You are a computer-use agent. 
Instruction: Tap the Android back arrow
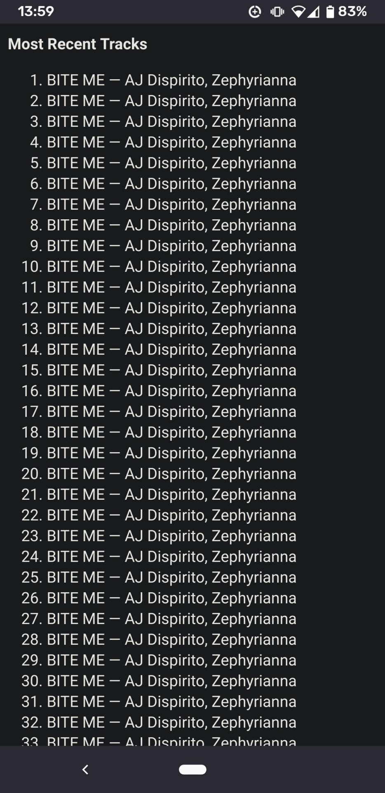click(85, 769)
